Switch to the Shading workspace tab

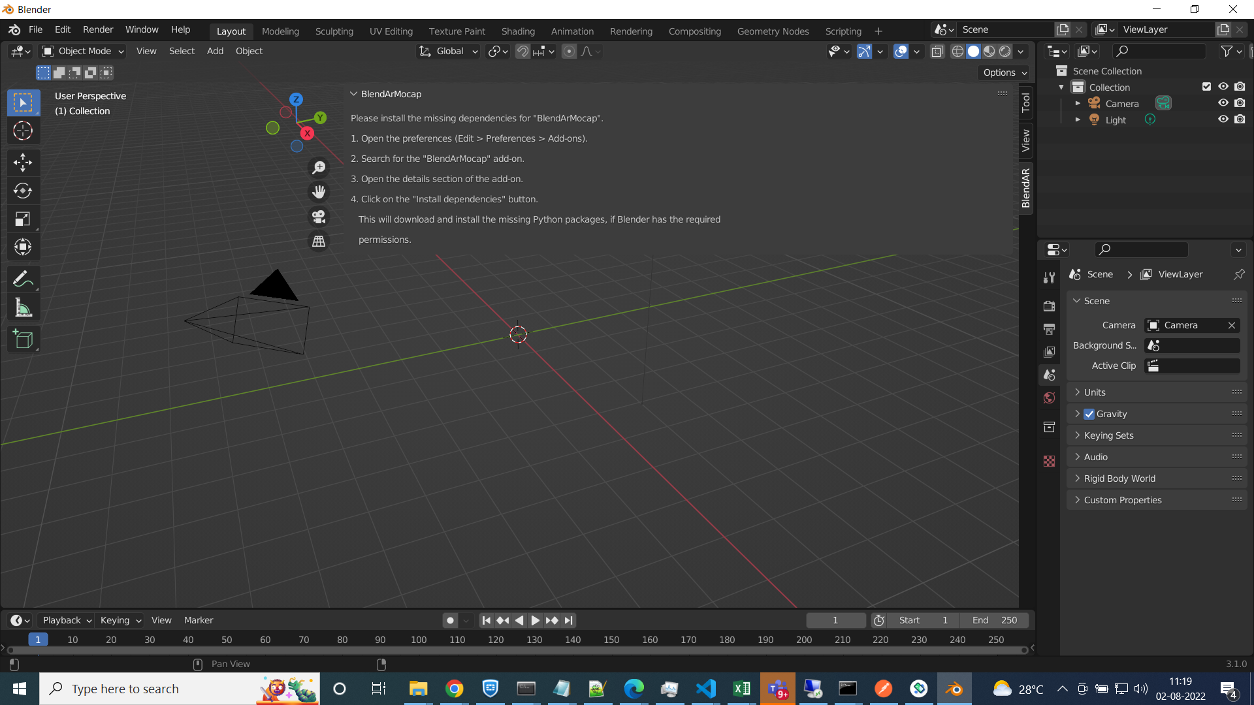point(518,31)
